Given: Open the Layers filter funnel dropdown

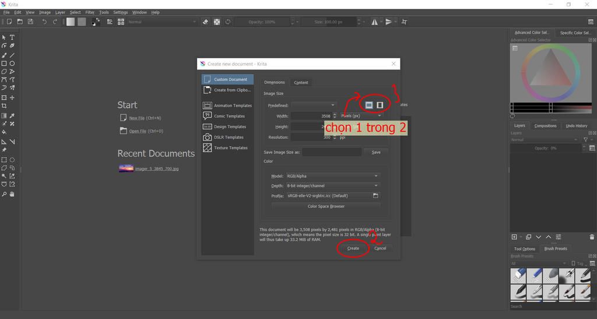Looking at the screenshot, I should [588, 140].
